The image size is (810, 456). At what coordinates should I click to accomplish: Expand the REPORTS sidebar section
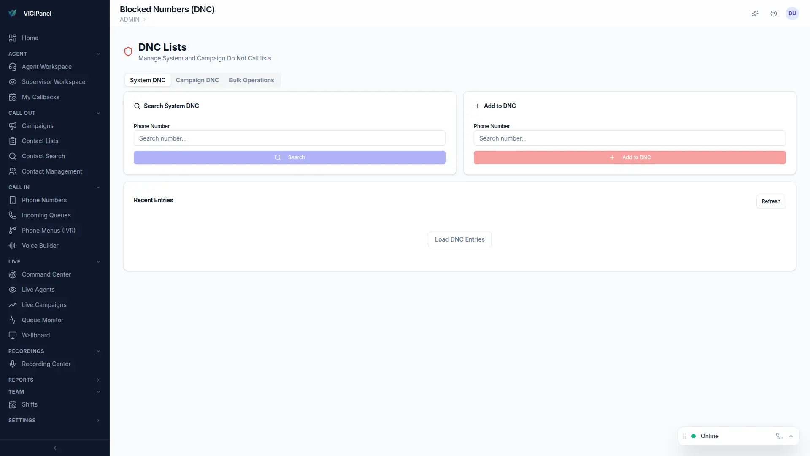coord(98,380)
